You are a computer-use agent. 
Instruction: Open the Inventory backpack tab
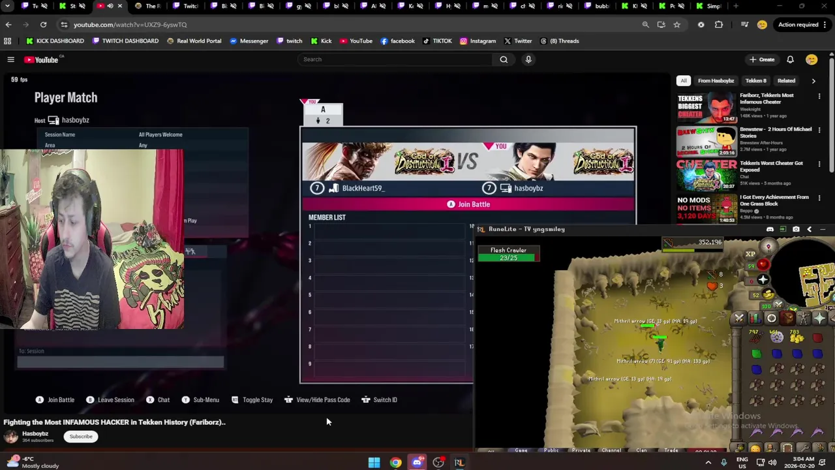788,319
